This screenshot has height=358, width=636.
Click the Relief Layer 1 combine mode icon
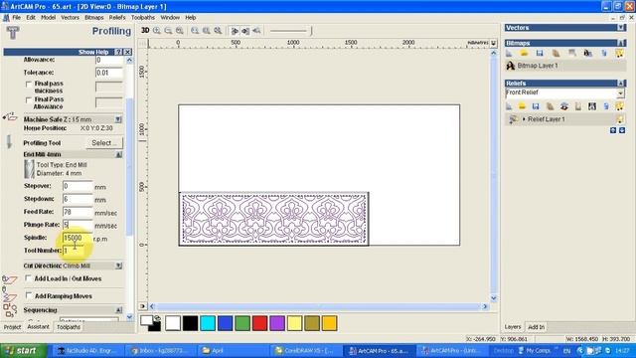tap(513, 119)
